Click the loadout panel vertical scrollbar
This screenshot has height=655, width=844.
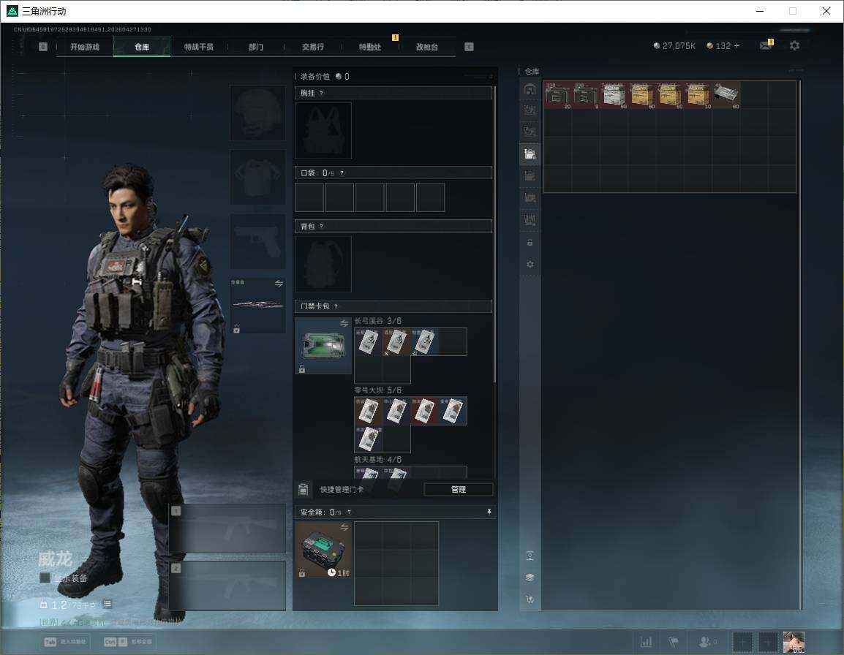click(x=494, y=234)
